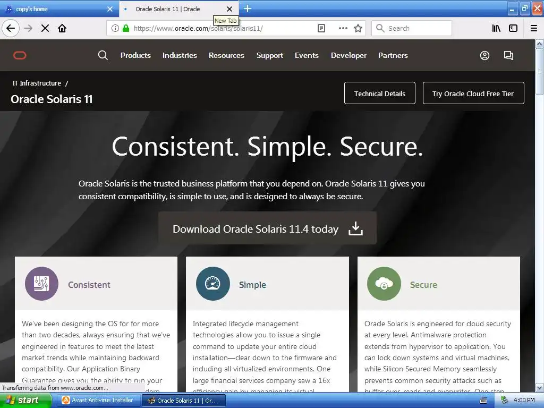Click the Simple card heading
The width and height of the screenshot is (544, 408).
pos(252,285)
